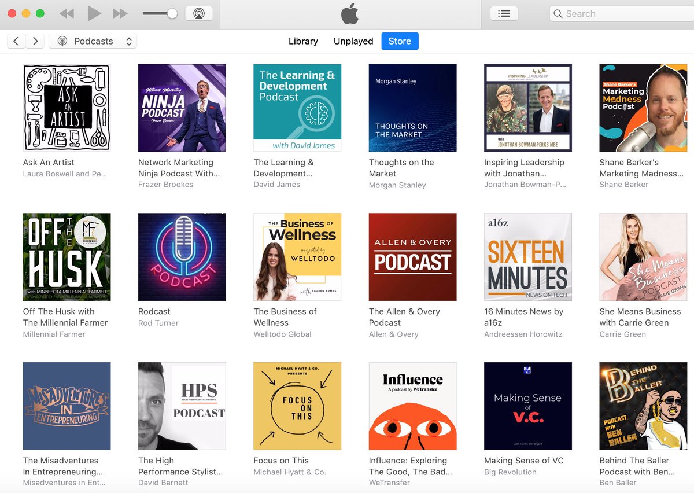Click author name 'Rod Turner'
Screen dimensions: 694x493
[x=158, y=323]
